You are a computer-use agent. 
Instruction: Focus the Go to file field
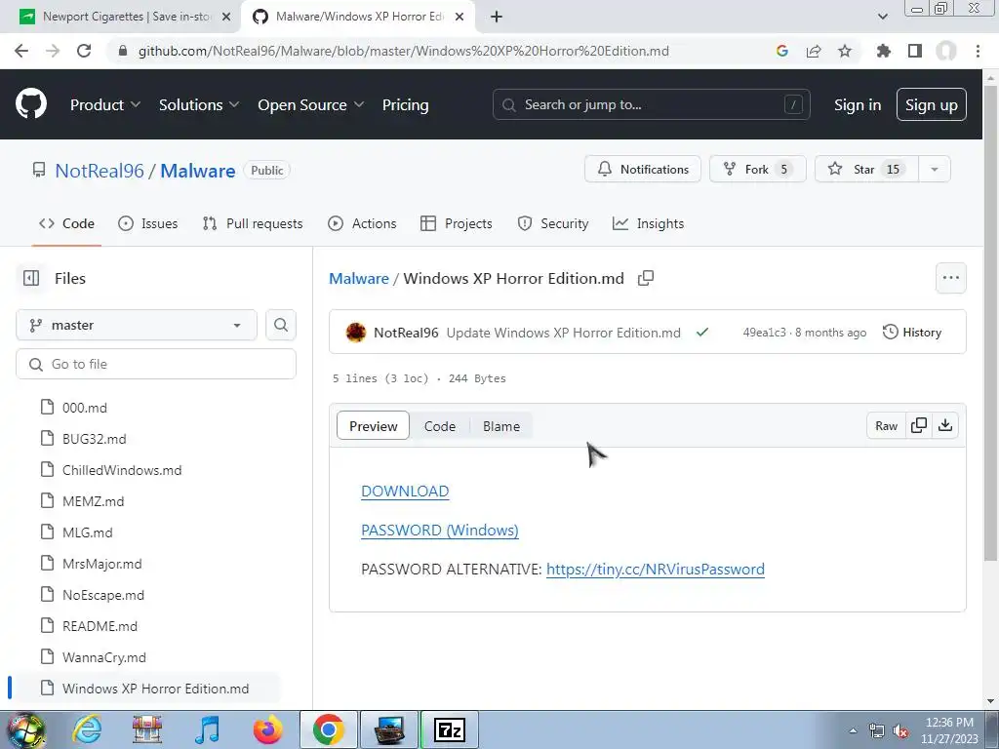(x=156, y=364)
